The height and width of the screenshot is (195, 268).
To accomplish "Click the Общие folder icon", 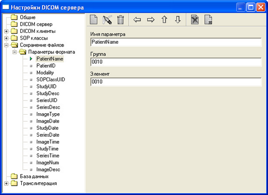I will coord(14,17).
